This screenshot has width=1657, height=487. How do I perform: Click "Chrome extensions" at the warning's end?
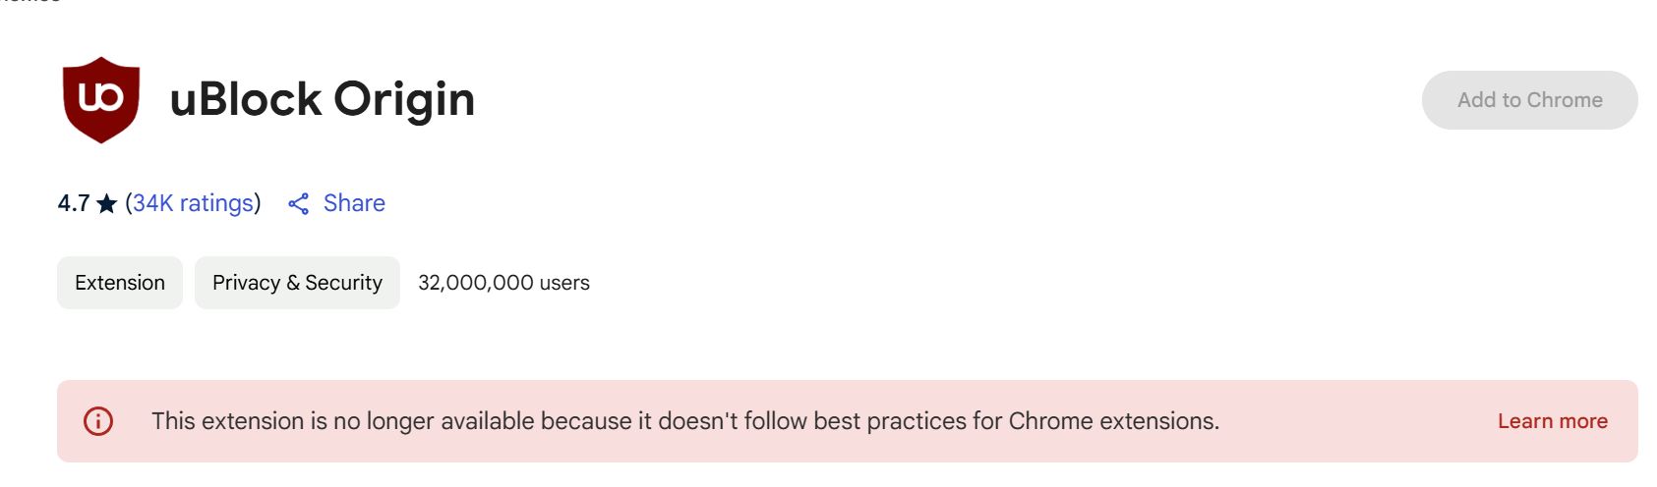click(x=1113, y=421)
